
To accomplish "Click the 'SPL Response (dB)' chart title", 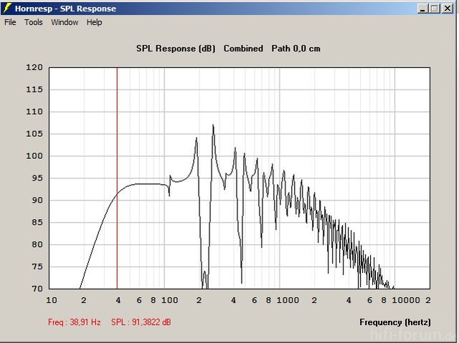I will tap(176, 49).
